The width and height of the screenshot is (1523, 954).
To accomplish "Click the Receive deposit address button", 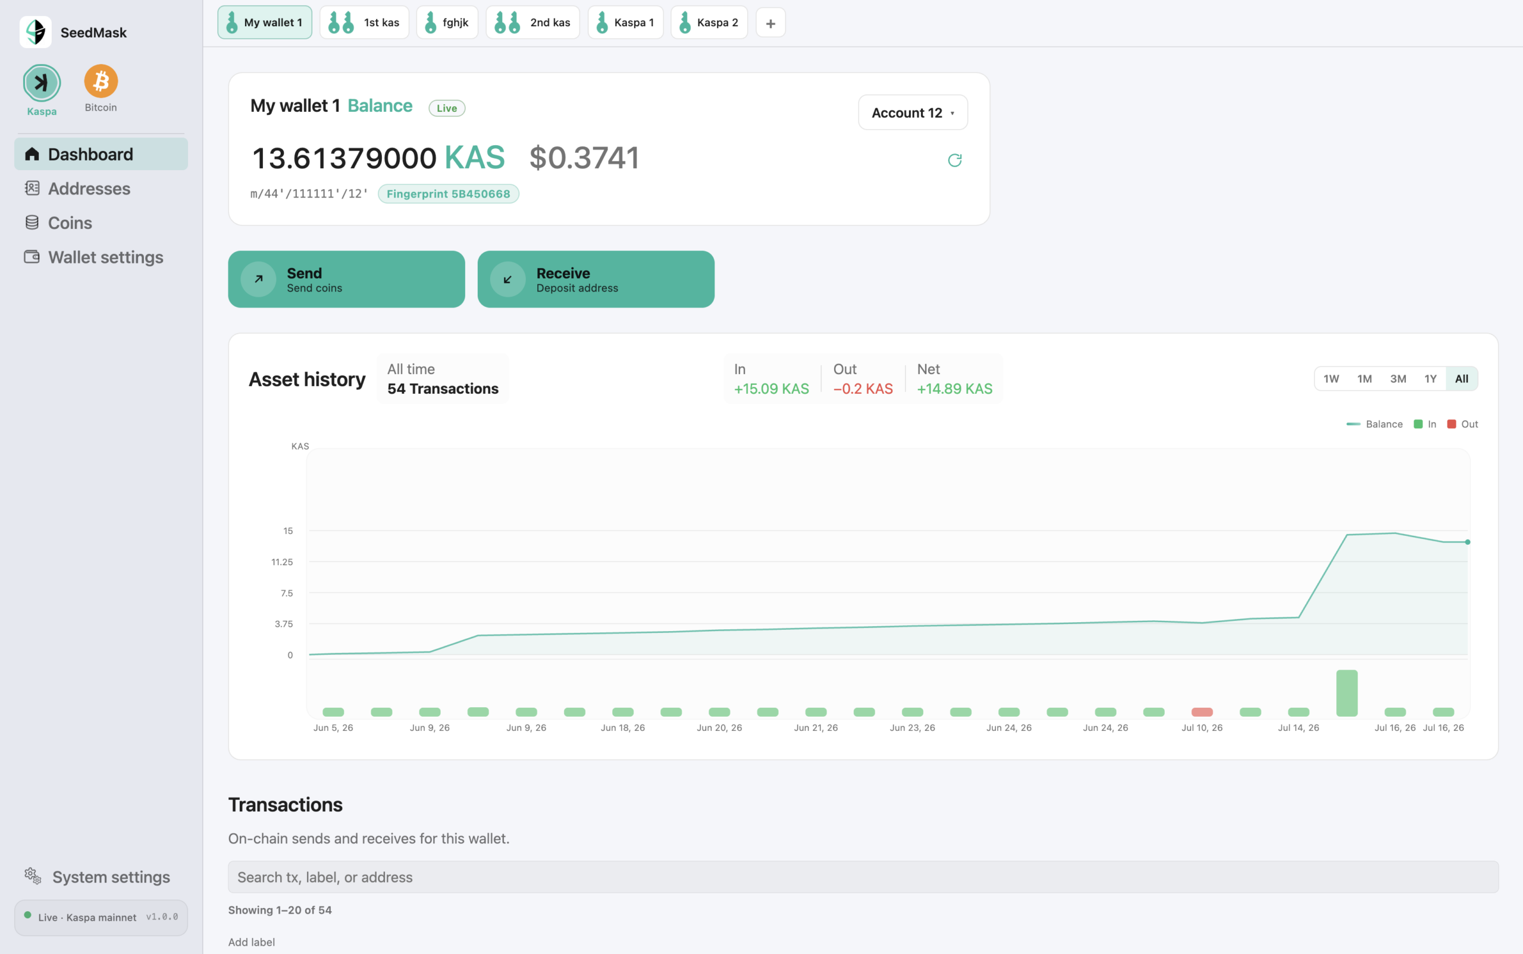I will [595, 280].
